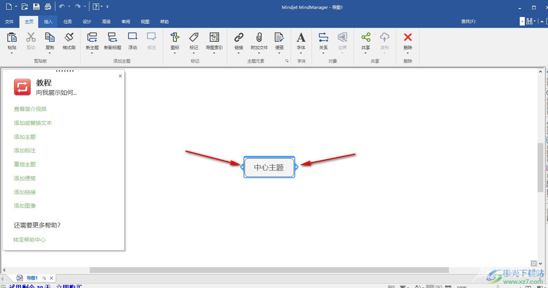Click the 添加便笺 tutorial link
548x288 pixels.
coord(25,178)
